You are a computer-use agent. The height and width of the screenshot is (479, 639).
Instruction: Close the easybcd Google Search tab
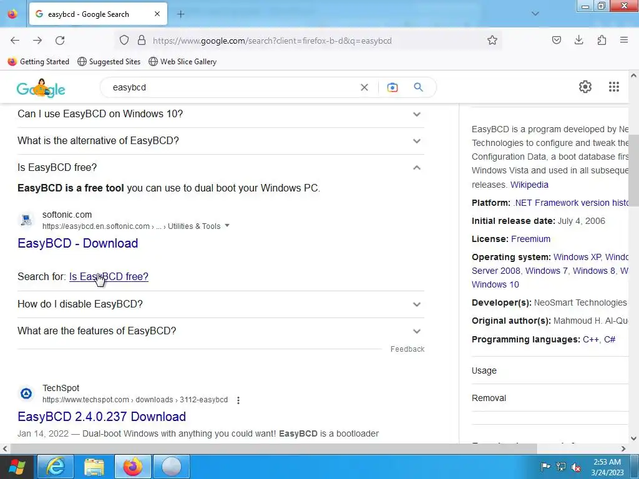(157, 14)
